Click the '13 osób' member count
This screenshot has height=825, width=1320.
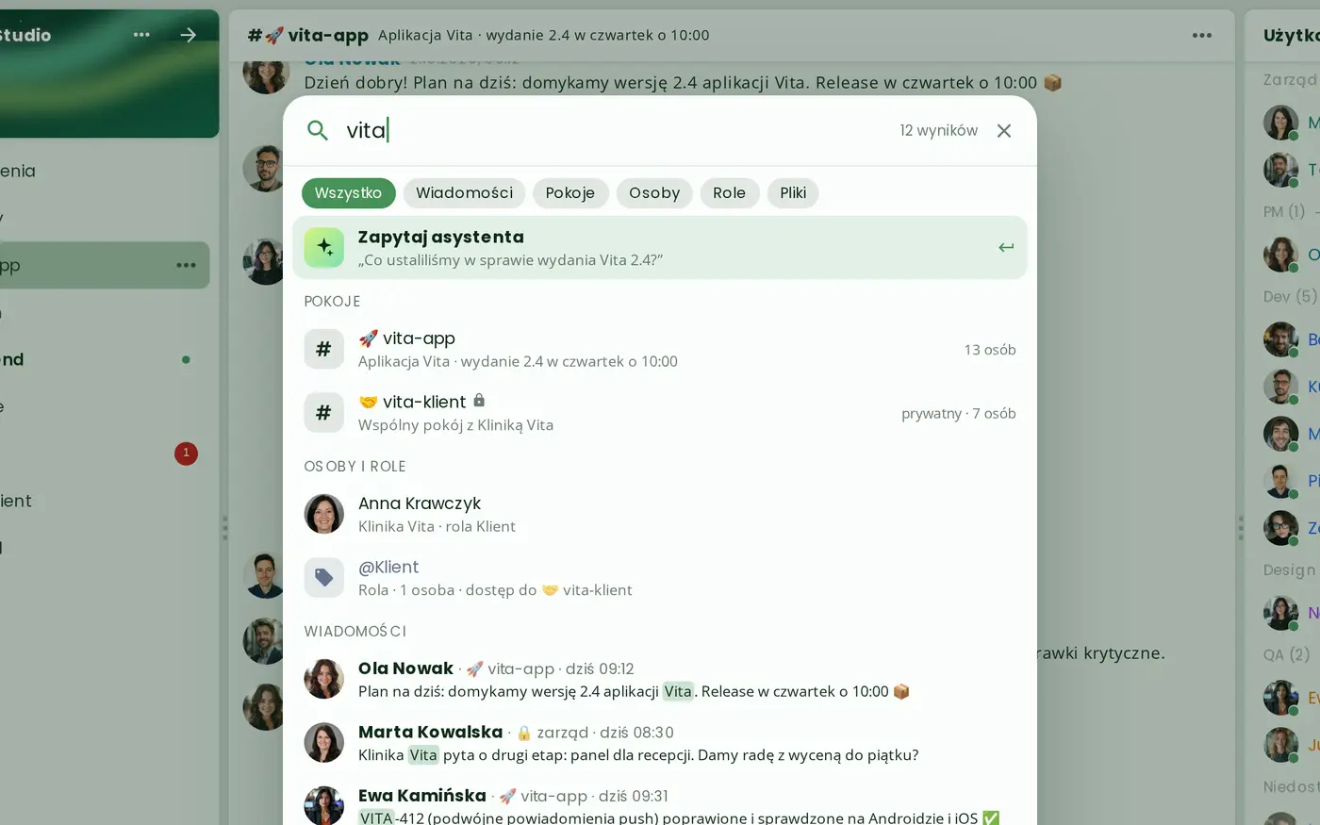(990, 350)
